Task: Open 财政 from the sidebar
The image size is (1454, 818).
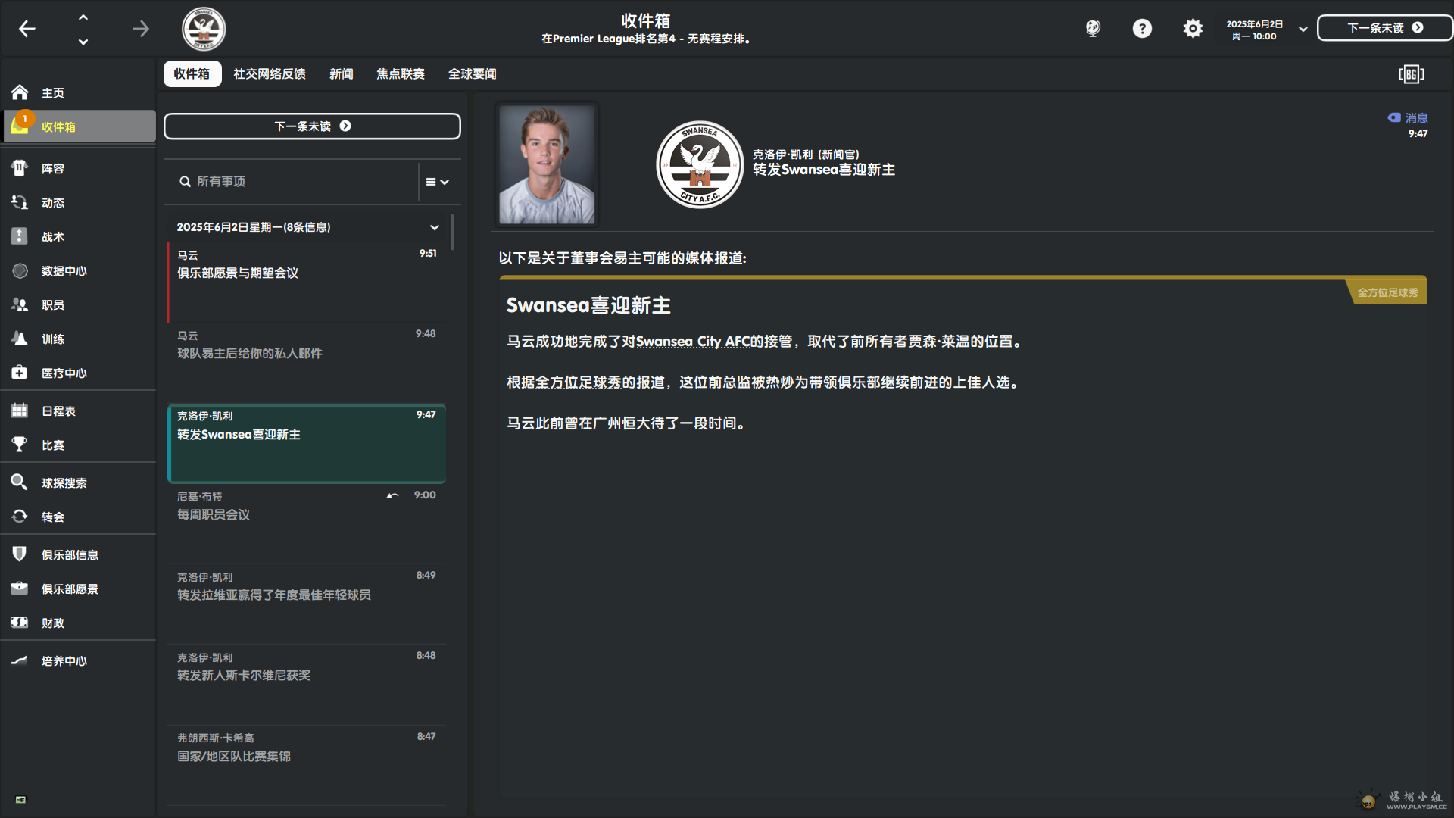Action: 79,623
